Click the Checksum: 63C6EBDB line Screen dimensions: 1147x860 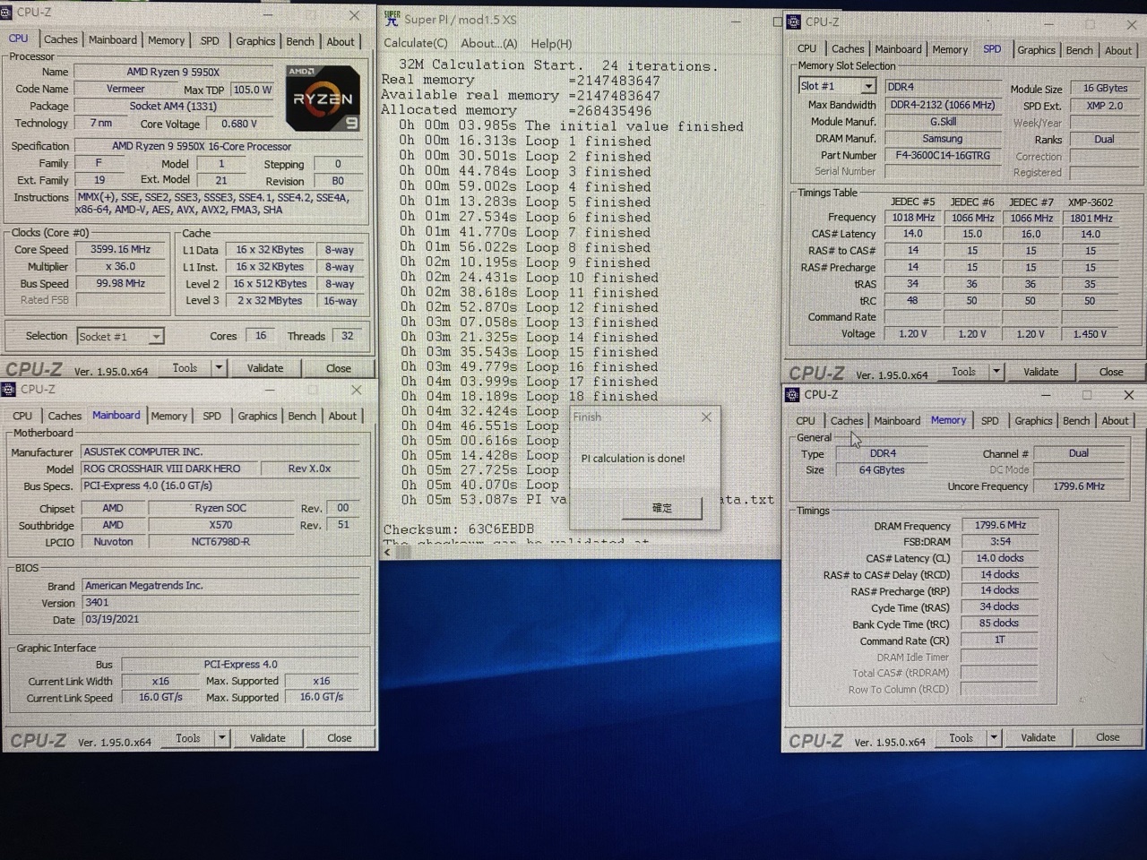point(459,529)
